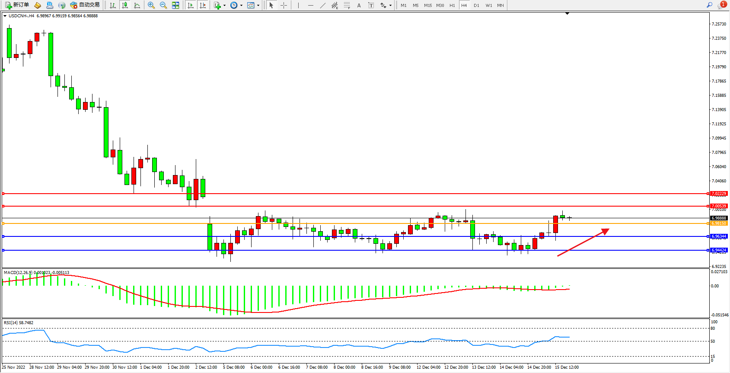Viewport: 730px width, 373px height.
Task: Expand the periodicity clock dropdown arrow
Action: point(241,6)
